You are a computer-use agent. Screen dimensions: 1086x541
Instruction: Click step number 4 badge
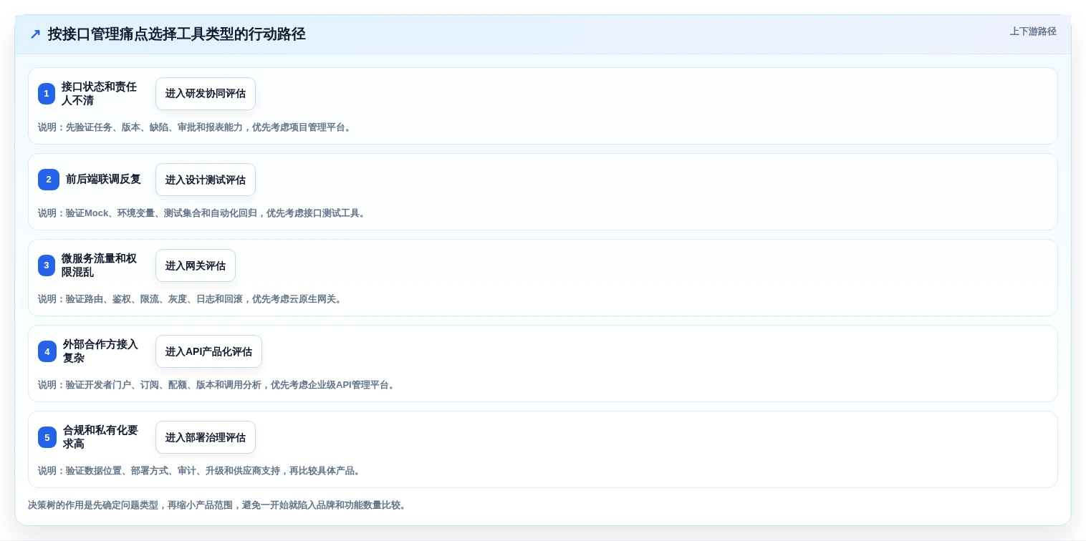[x=47, y=351]
